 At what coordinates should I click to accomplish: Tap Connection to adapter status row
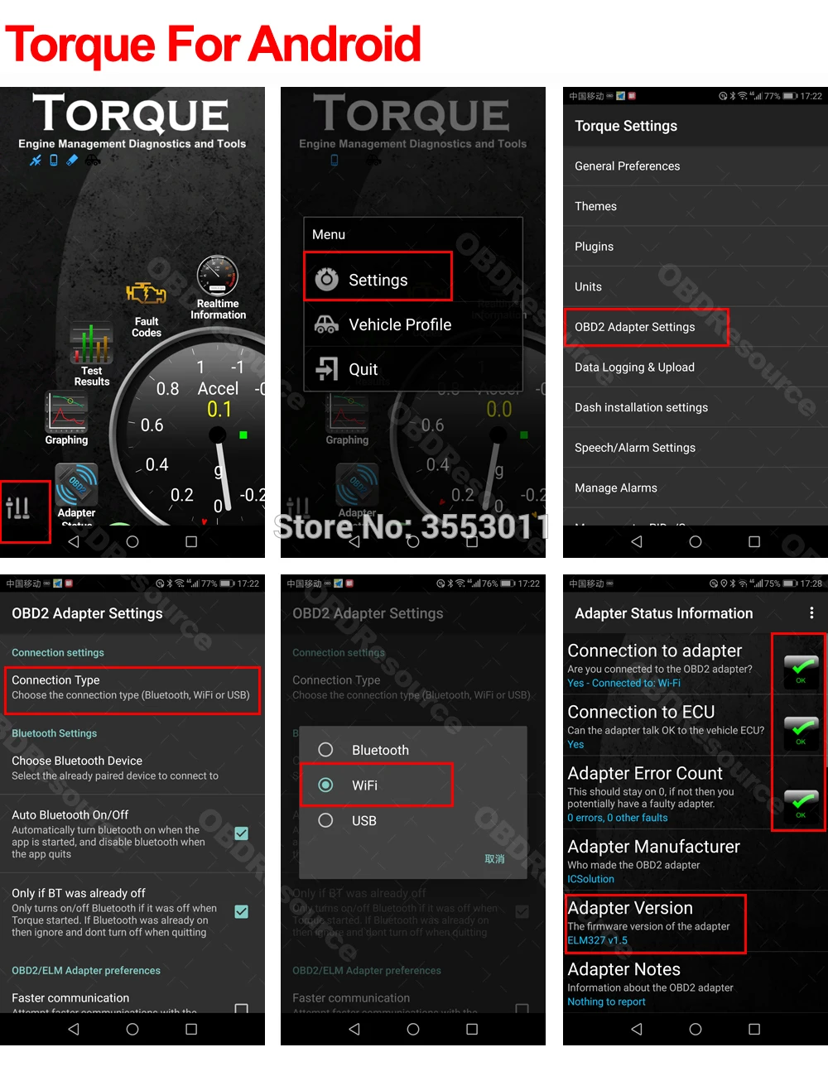tap(696, 665)
